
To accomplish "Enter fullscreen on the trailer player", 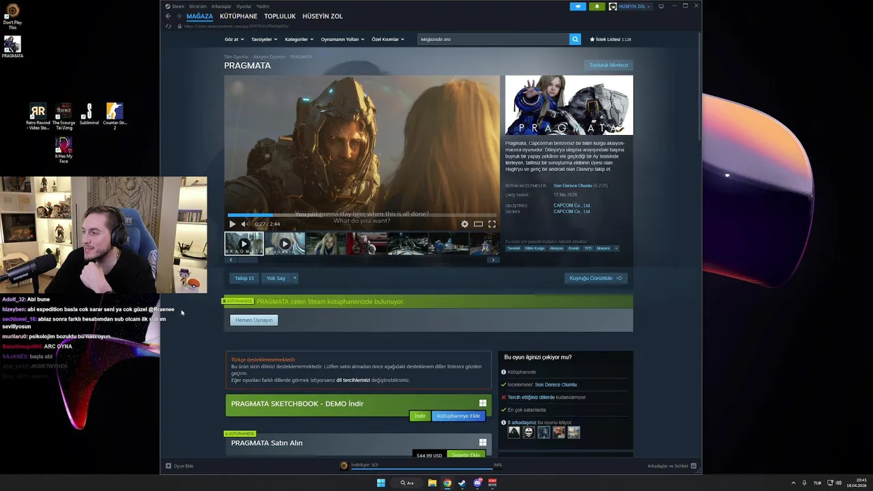I will click(492, 224).
